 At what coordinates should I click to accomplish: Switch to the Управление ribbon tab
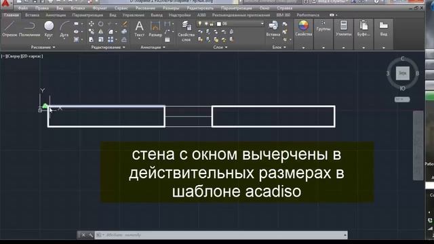134,15
